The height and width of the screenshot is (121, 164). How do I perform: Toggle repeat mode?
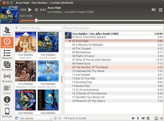[x=133, y=118]
